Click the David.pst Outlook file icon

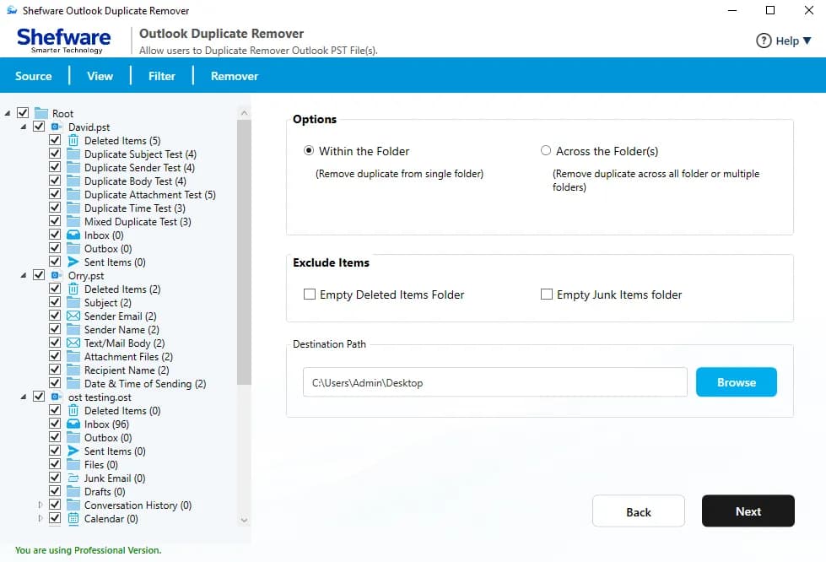tap(57, 127)
